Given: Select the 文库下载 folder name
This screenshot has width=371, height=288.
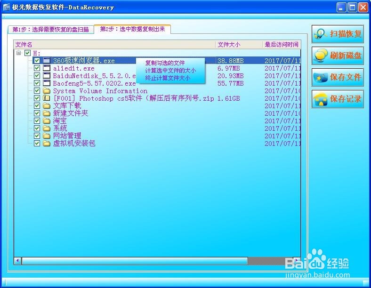Looking at the screenshot, I should click(x=67, y=106).
